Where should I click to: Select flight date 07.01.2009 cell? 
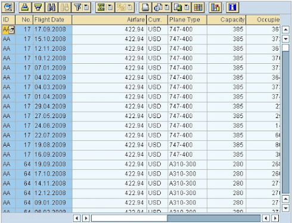(x=52, y=68)
